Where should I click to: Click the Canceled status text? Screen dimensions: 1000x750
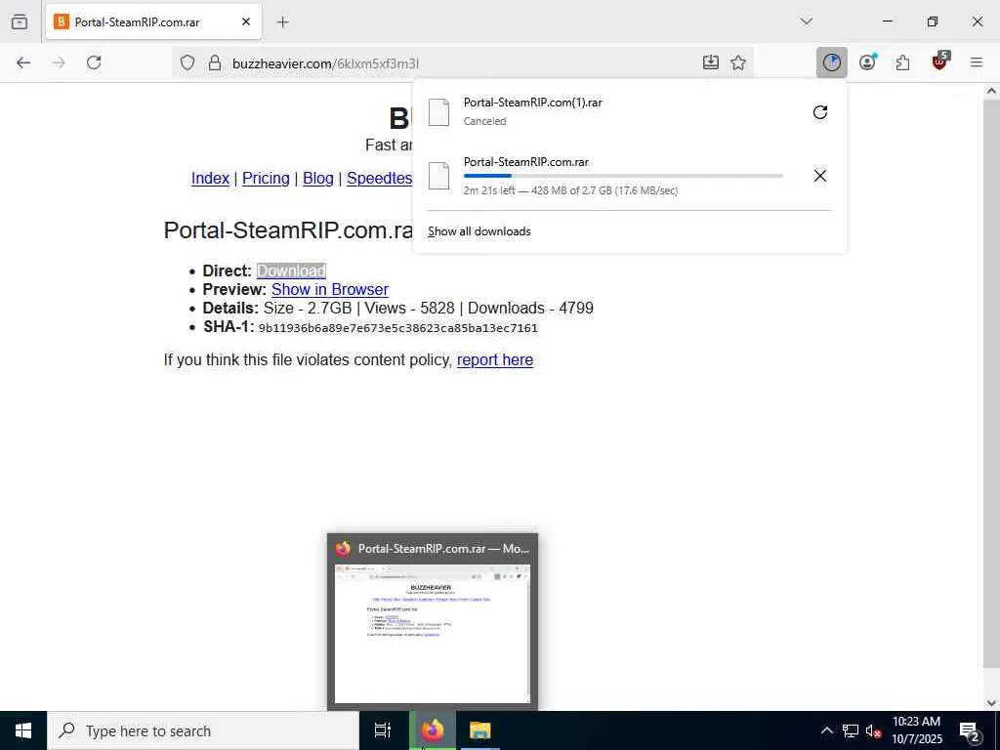[484, 121]
